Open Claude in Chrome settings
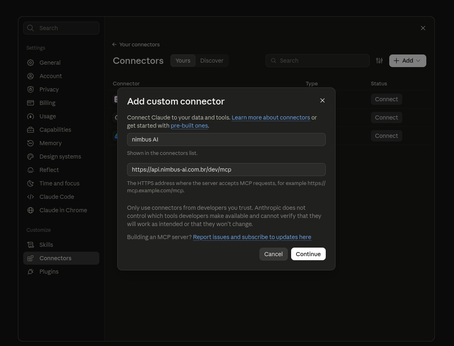Viewport: 454px width, 346px height. coord(61,210)
